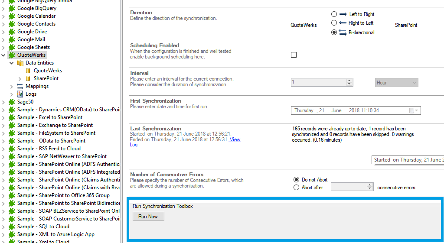Viewport: 444px width, 243px height.
Task: Click the Run Now button
Action: (148, 217)
